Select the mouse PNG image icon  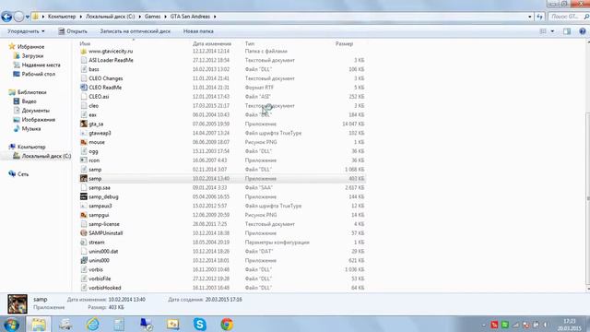[84, 142]
